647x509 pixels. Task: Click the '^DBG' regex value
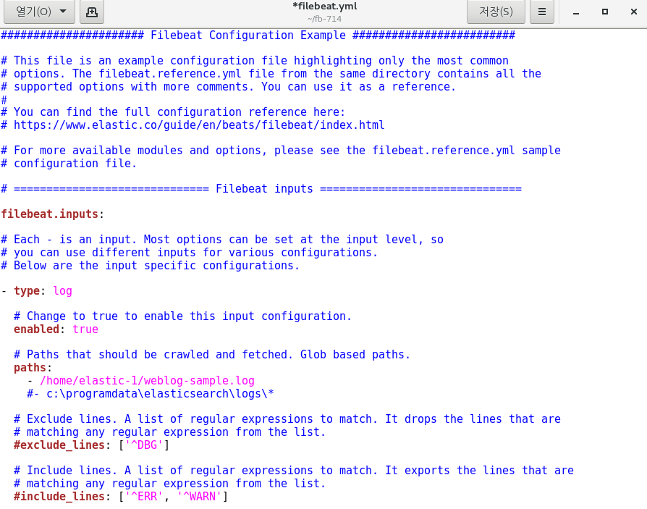click(x=144, y=445)
